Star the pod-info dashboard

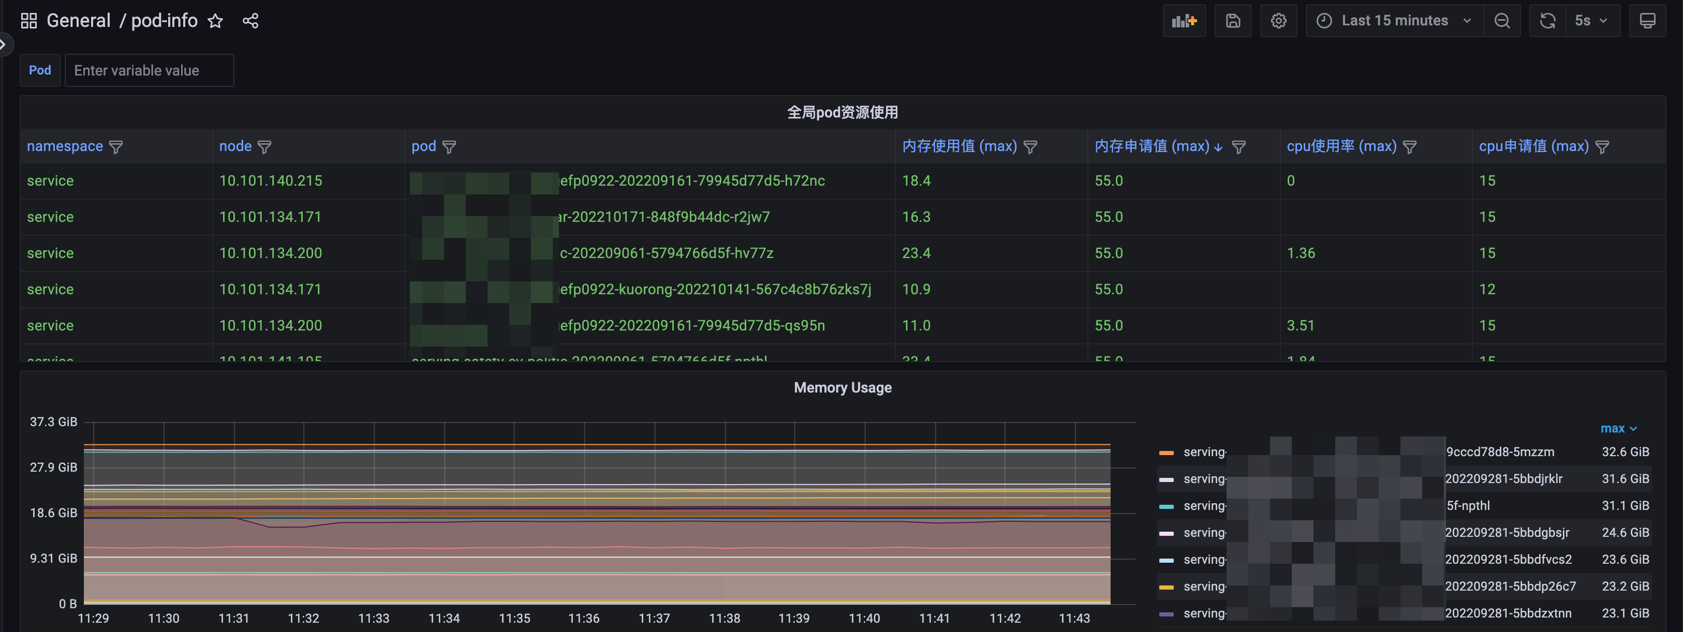tap(215, 21)
